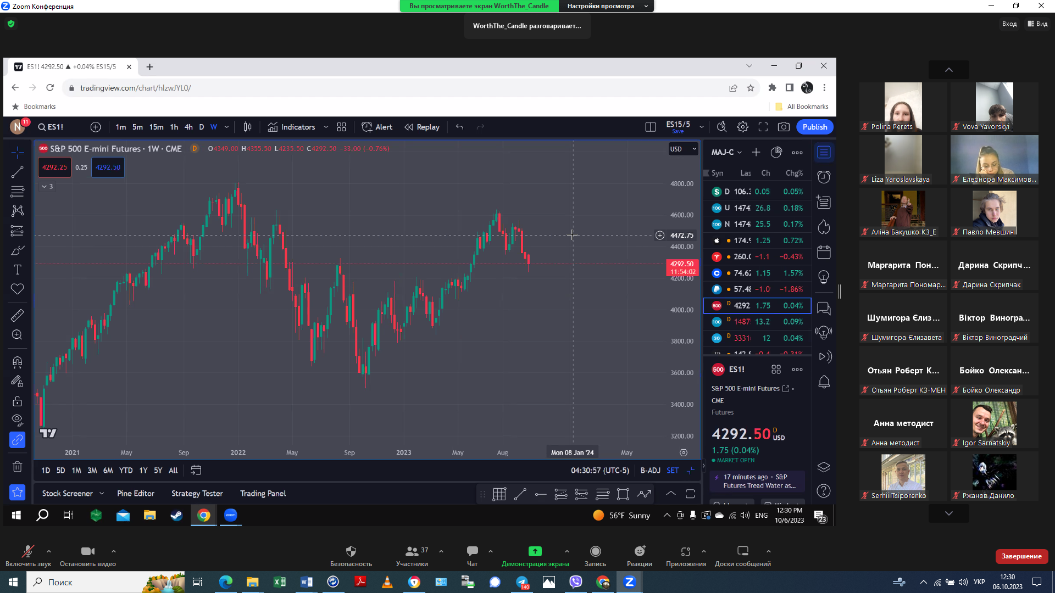Expand the Indicators favorites arrow
Viewport: 1055px width, 593px height.
[x=326, y=127]
